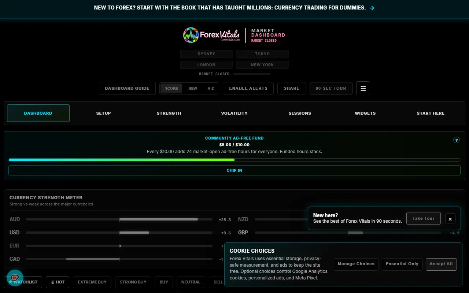Click the Forex Vitals logo
This screenshot has height=293, width=469.
point(211,35)
